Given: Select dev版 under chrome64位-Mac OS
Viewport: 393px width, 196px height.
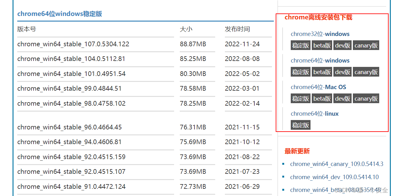Looking at the screenshot, I should (x=343, y=98).
